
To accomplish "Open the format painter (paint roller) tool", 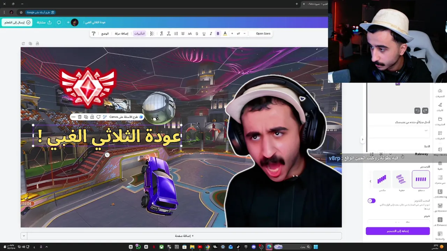I will pyautogui.click(x=94, y=33).
